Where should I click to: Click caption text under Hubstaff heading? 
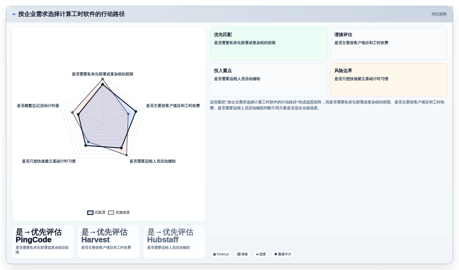pyautogui.click(x=169, y=248)
